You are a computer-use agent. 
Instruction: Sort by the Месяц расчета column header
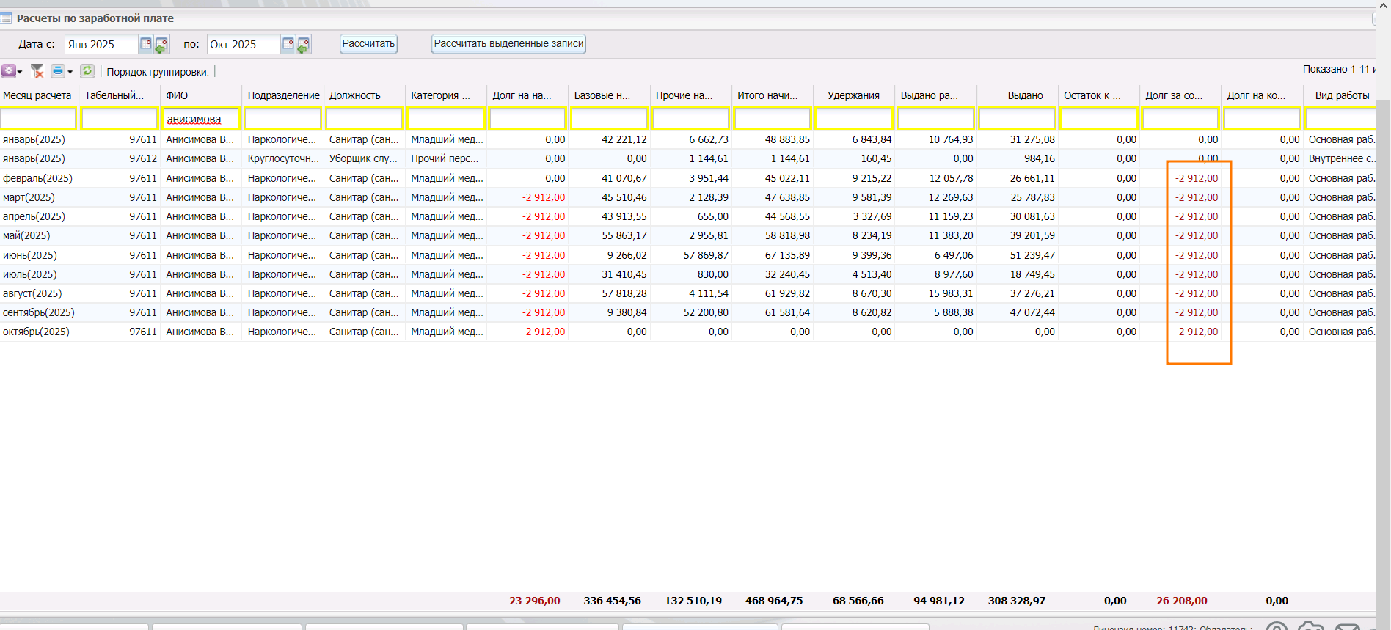point(37,95)
